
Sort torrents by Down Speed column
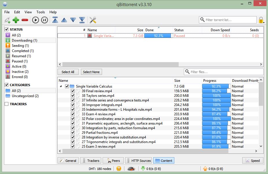[x=216, y=30]
